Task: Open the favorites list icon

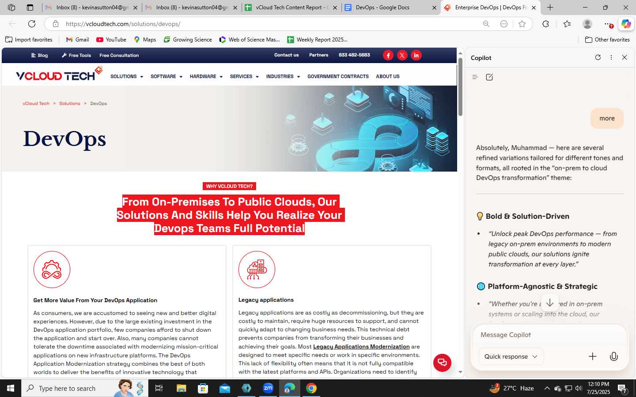Action: (567, 24)
